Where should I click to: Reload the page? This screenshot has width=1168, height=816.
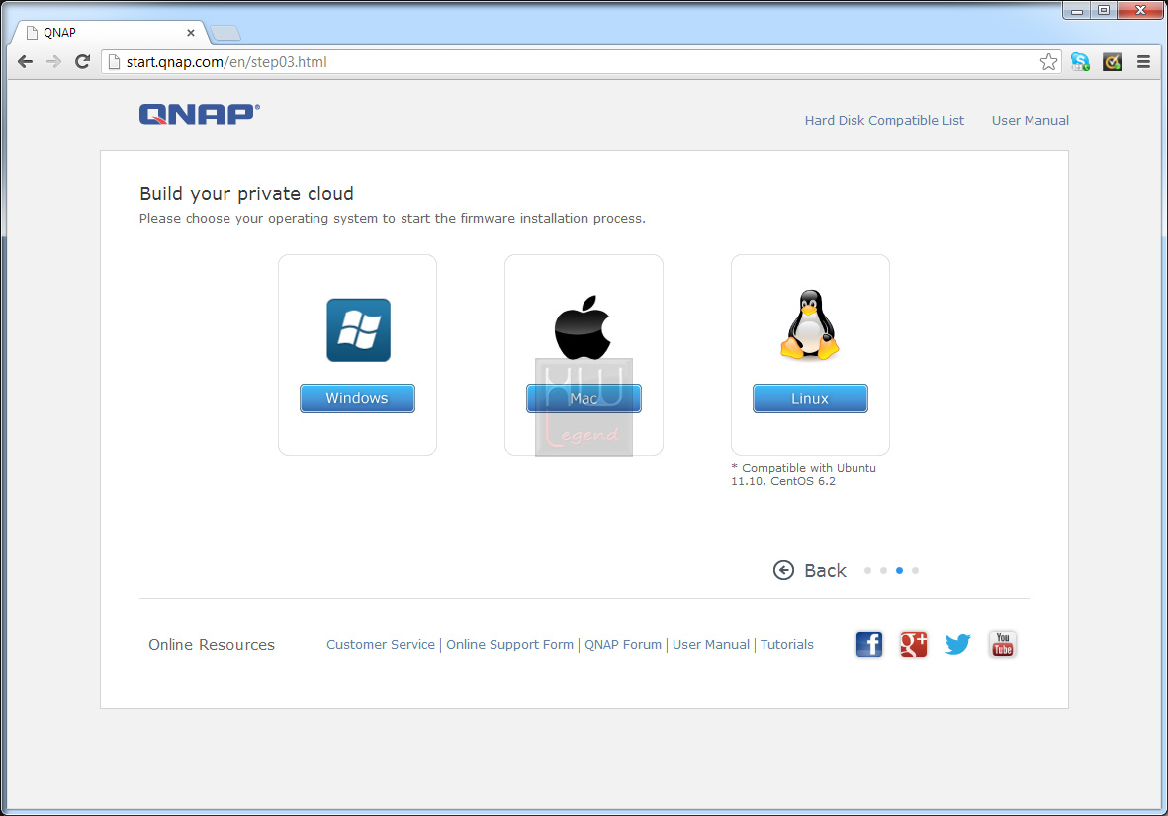click(83, 62)
